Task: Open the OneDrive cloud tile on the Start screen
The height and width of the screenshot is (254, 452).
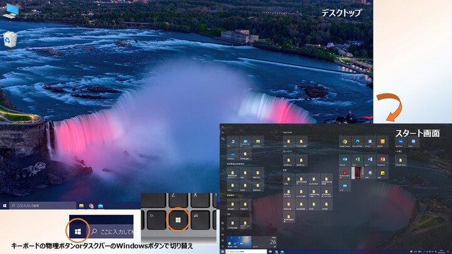Action: (x=233, y=154)
